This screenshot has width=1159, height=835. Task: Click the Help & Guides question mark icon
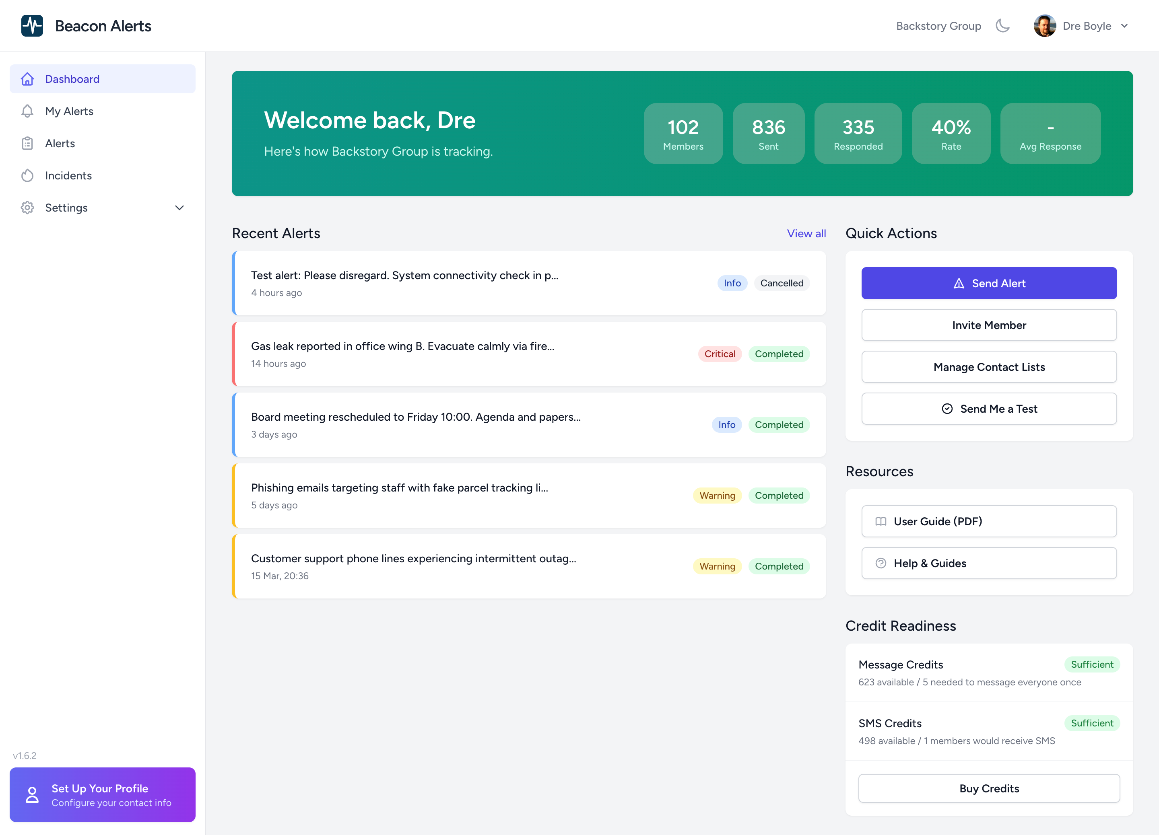coord(881,564)
